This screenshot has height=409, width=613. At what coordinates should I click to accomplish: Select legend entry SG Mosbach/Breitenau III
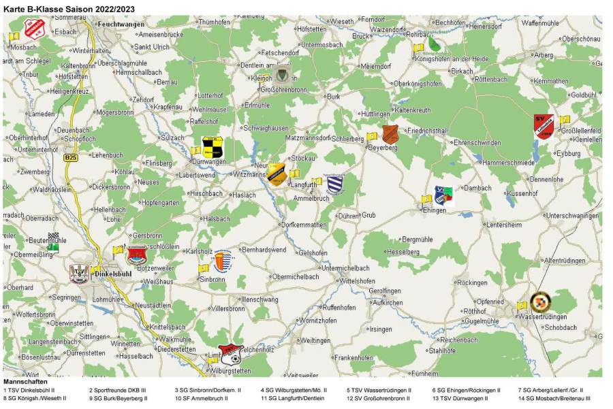pyautogui.click(x=554, y=398)
